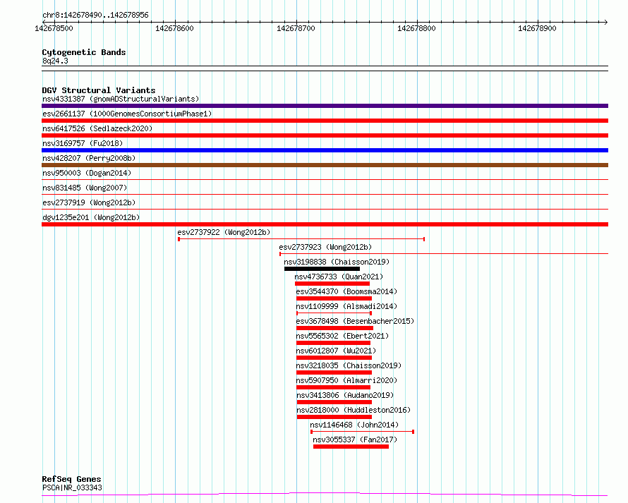Click the nsv5565302 (Ebert2021) label
This screenshot has height=503, width=628.
342,336
